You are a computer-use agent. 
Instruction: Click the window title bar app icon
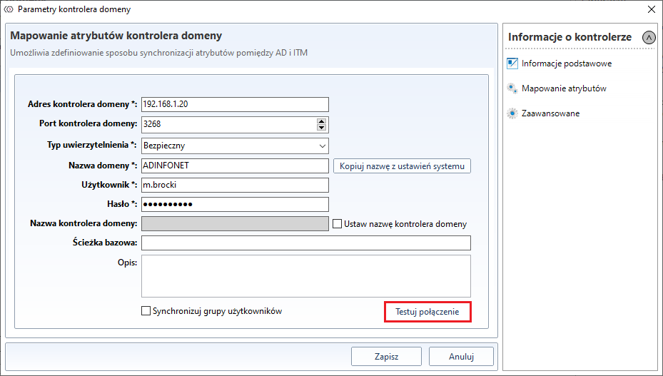coord(9,9)
